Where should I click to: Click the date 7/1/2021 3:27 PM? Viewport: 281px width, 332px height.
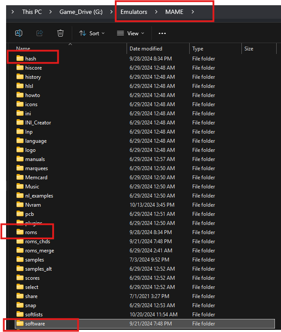pos(149,296)
